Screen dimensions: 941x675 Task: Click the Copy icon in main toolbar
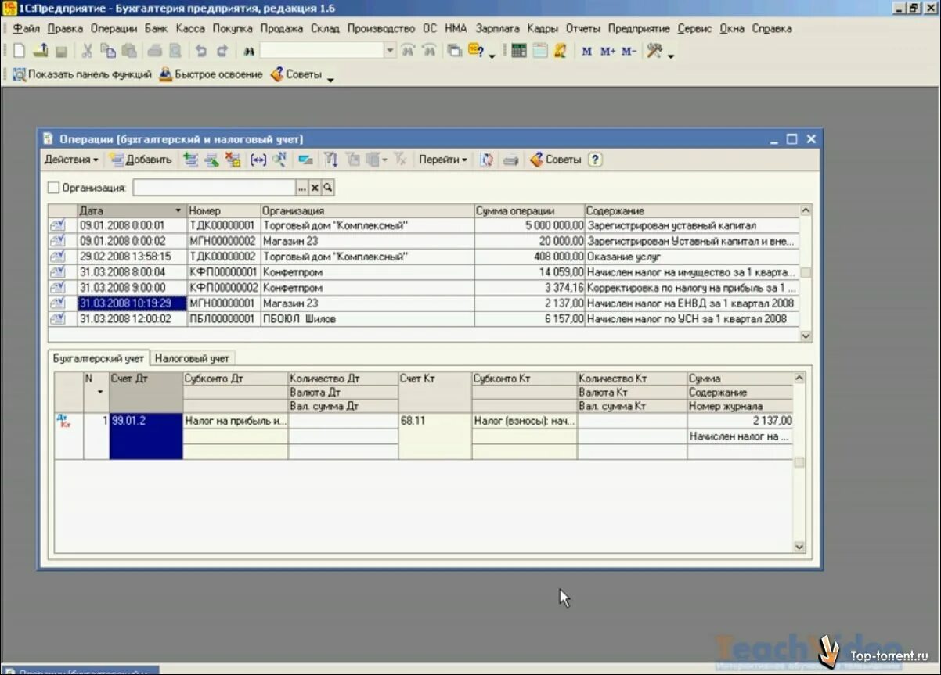tap(108, 51)
